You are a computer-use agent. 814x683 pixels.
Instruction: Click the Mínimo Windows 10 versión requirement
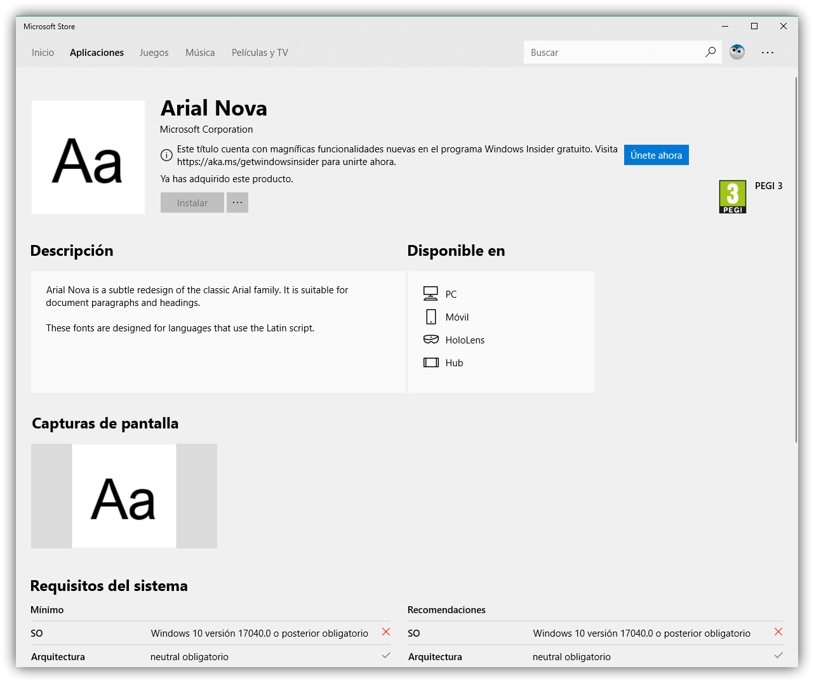pos(260,633)
